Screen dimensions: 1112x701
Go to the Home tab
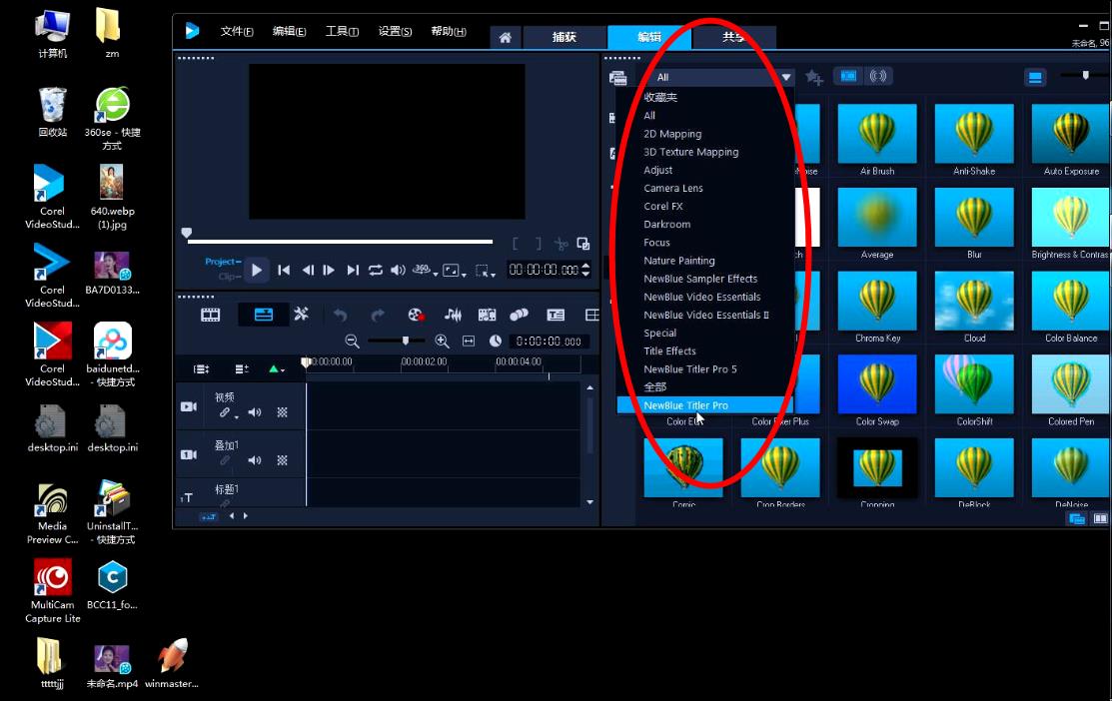click(x=505, y=38)
